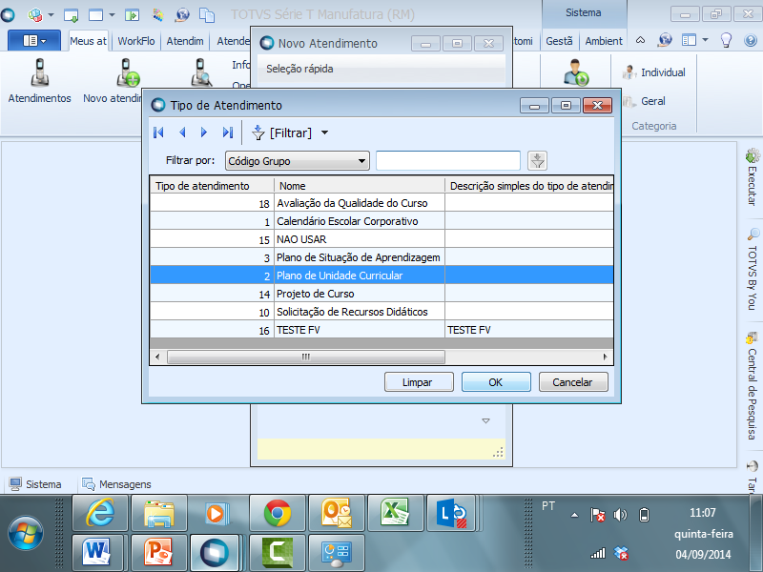This screenshot has height=572, width=763.
Task: Switch to the WorkFlo ribbon tab
Action: click(x=136, y=41)
